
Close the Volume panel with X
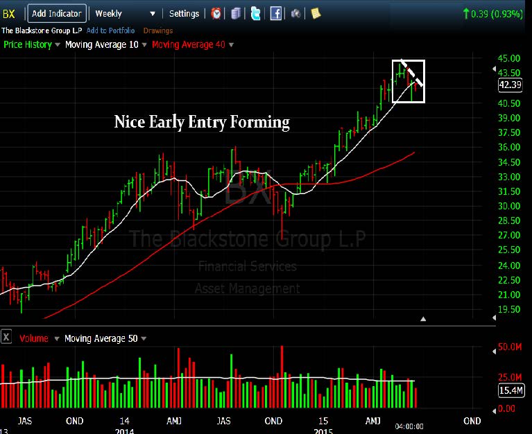click(x=6, y=337)
